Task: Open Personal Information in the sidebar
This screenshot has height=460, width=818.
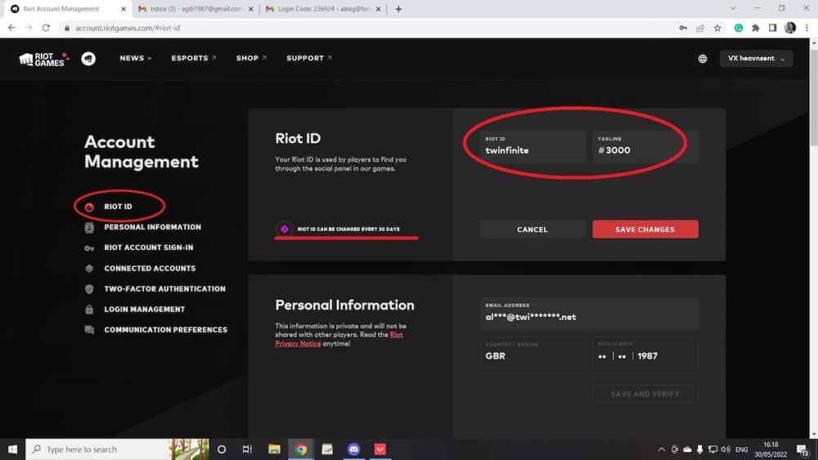Action: [152, 227]
